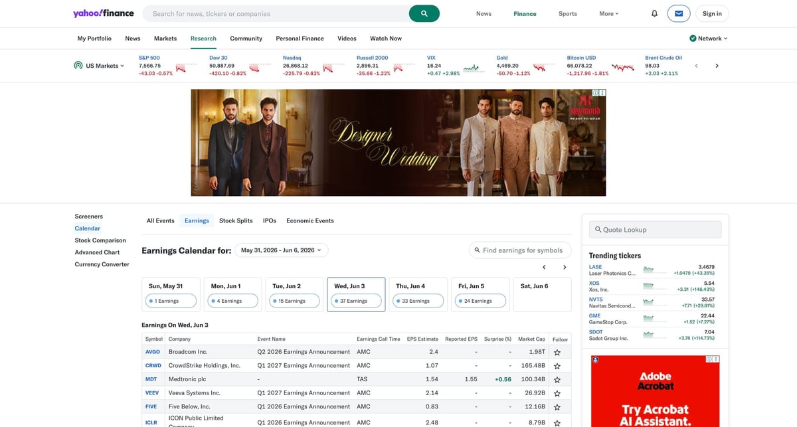Screen dimensions: 797x427
Task: Click the green search magnifier button
Action: tap(424, 13)
